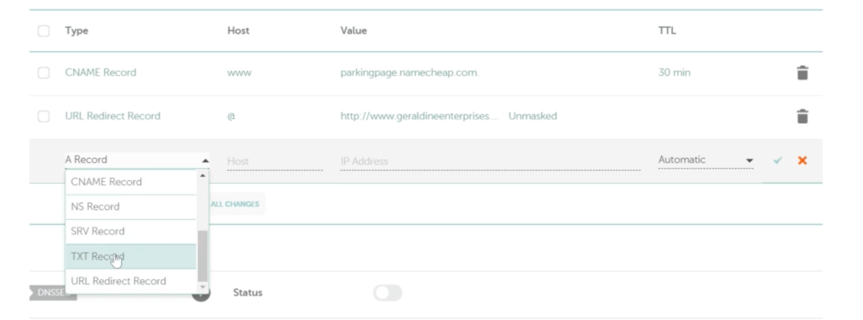Check the URL Redirect Record checkbox
This screenshot has width=863, height=320.
click(44, 117)
